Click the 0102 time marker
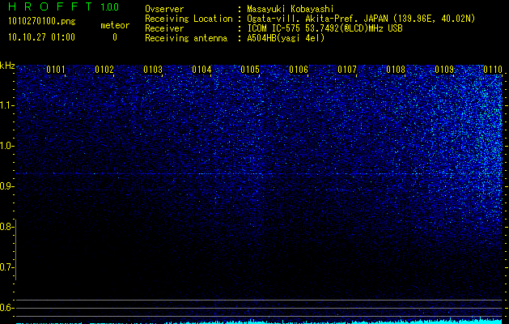This screenshot has height=324, width=509. tap(104, 70)
